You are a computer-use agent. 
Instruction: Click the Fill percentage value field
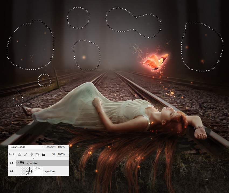[x=61, y=154]
